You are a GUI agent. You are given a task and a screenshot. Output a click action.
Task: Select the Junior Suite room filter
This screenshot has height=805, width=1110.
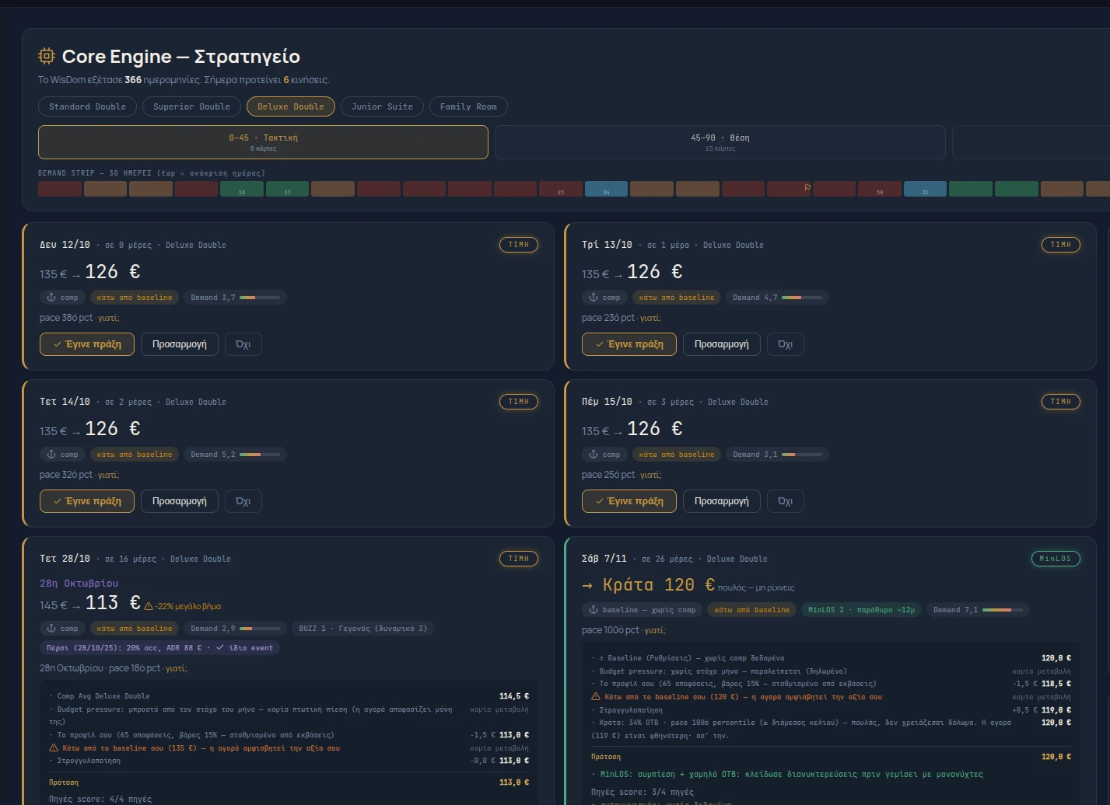382,106
